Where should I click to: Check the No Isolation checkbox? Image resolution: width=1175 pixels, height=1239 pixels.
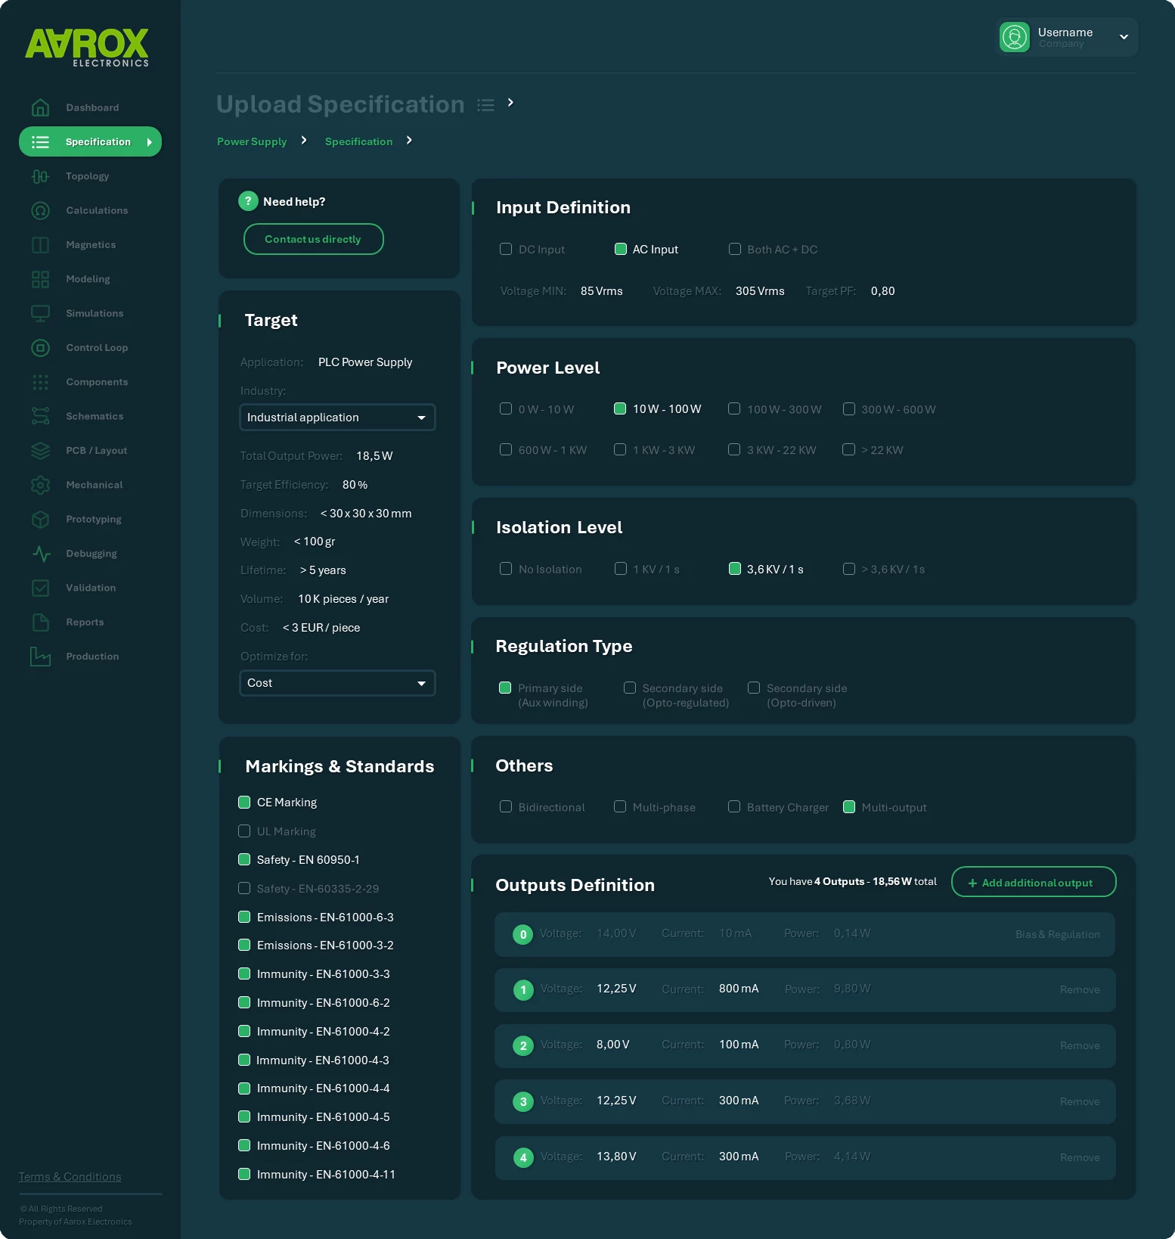pyautogui.click(x=506, y=568)
